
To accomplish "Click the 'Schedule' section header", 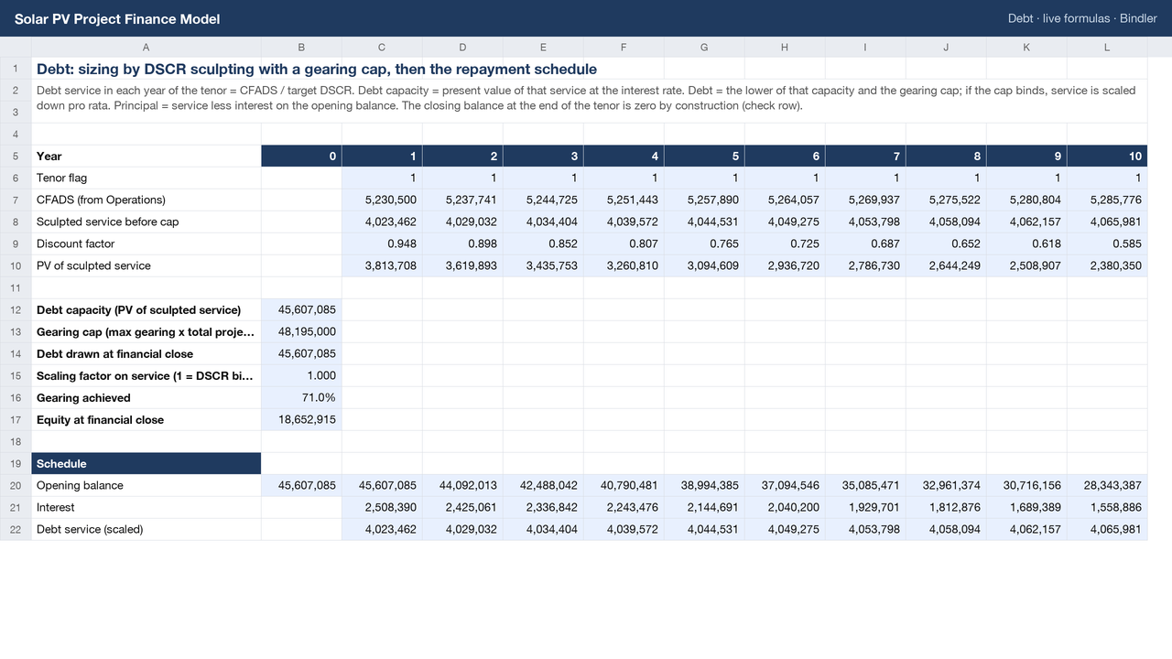I will [146, 463].
